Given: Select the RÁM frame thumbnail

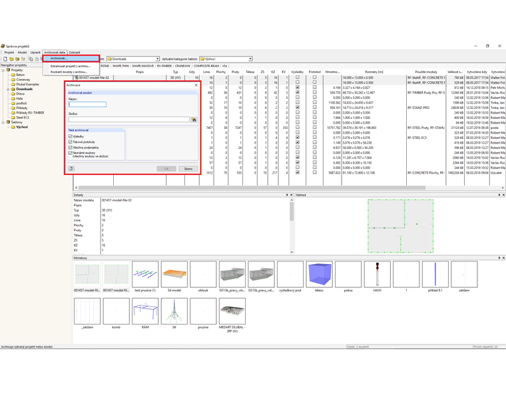Looking at the screenshot, I should pyautogui.click(x=145, y=311).
